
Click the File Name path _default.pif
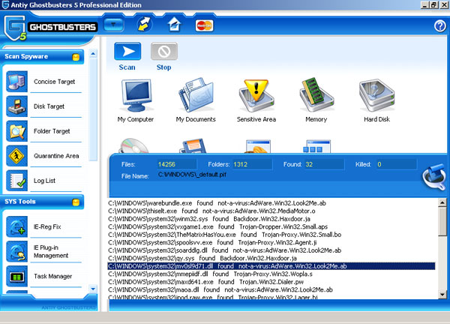click(192, 175)
